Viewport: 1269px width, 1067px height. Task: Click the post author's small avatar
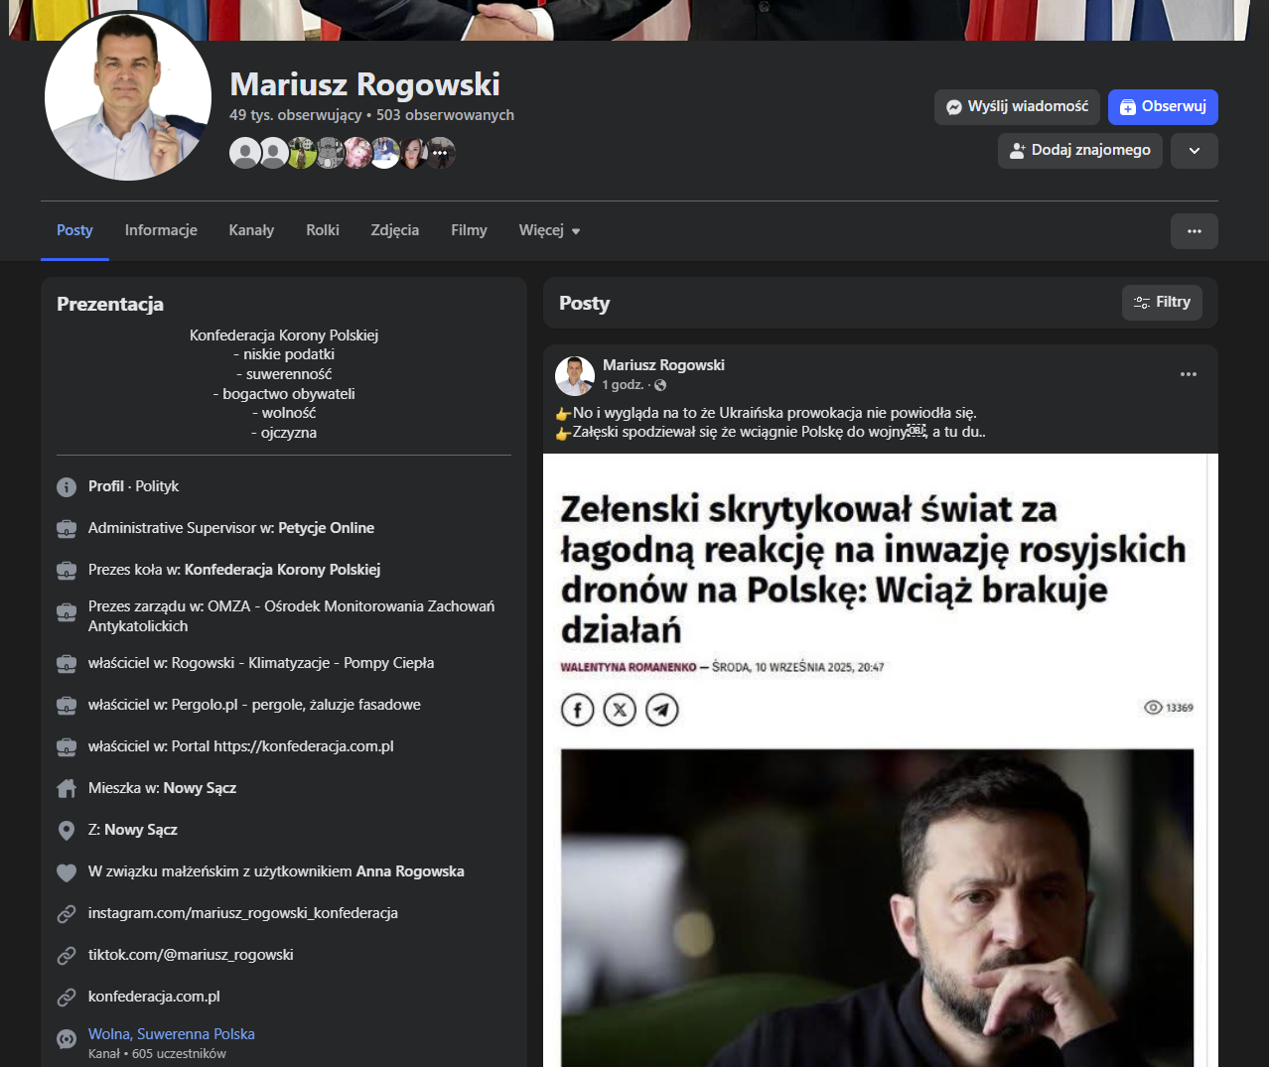(x=575, y=375)
